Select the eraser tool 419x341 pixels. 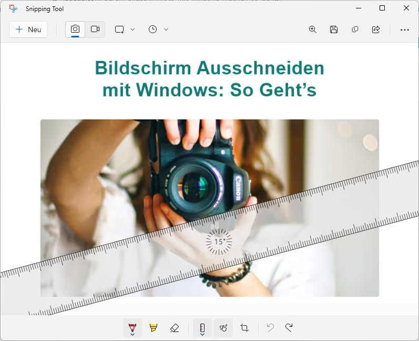(x=175, y=328)
